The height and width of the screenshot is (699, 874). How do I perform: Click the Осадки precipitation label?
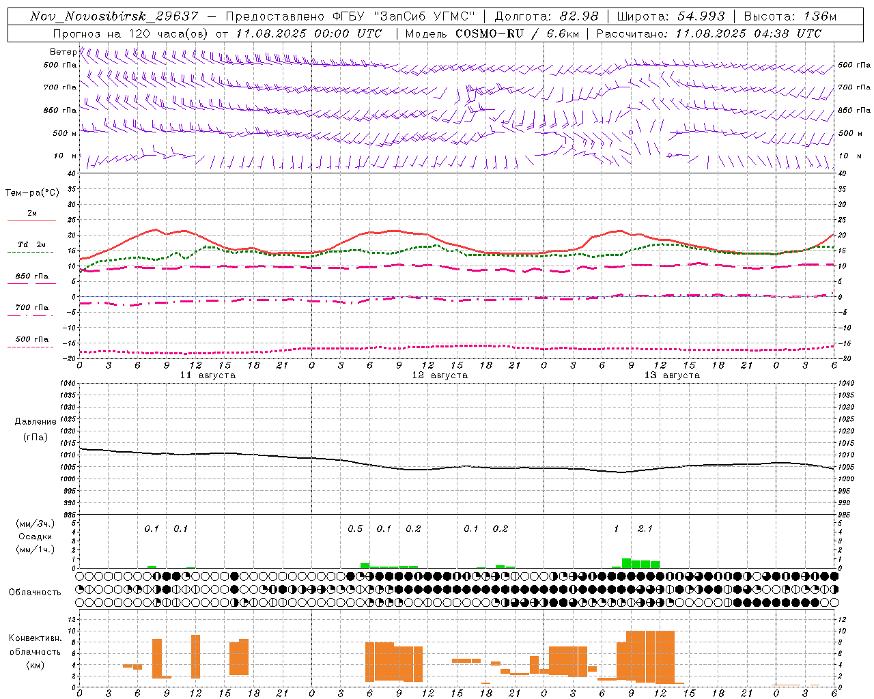36,537
